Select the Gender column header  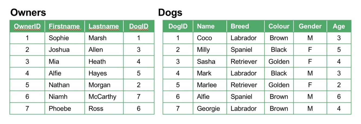(310, 26)
